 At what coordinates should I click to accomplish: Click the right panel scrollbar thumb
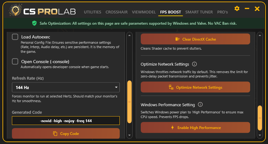tap(260, 118)
